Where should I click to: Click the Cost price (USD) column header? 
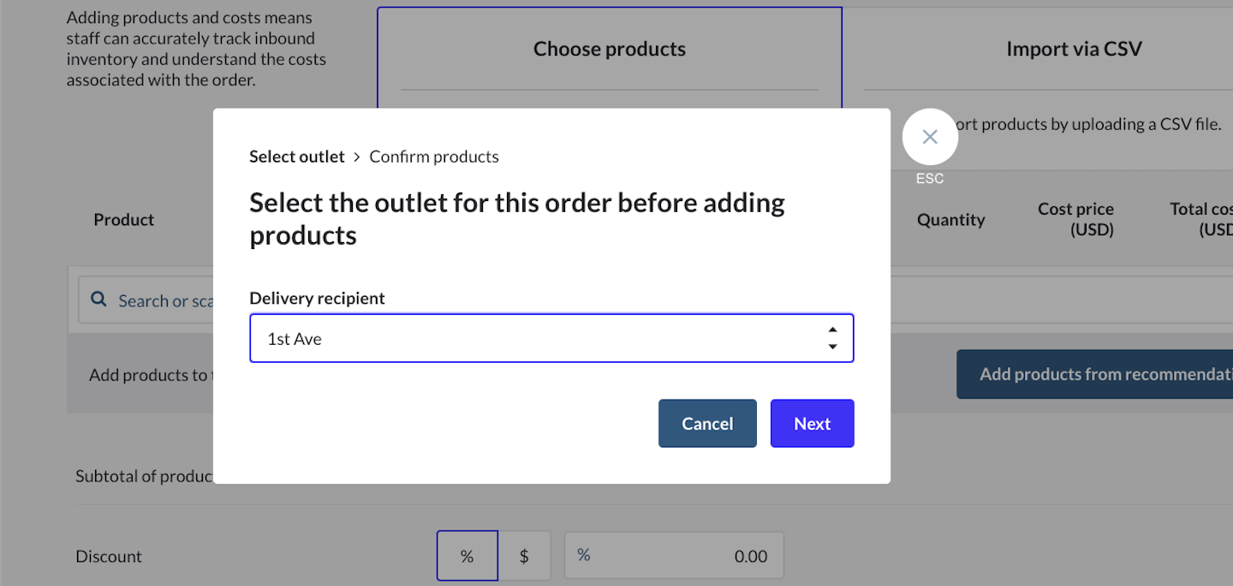tap(1075, 220)
